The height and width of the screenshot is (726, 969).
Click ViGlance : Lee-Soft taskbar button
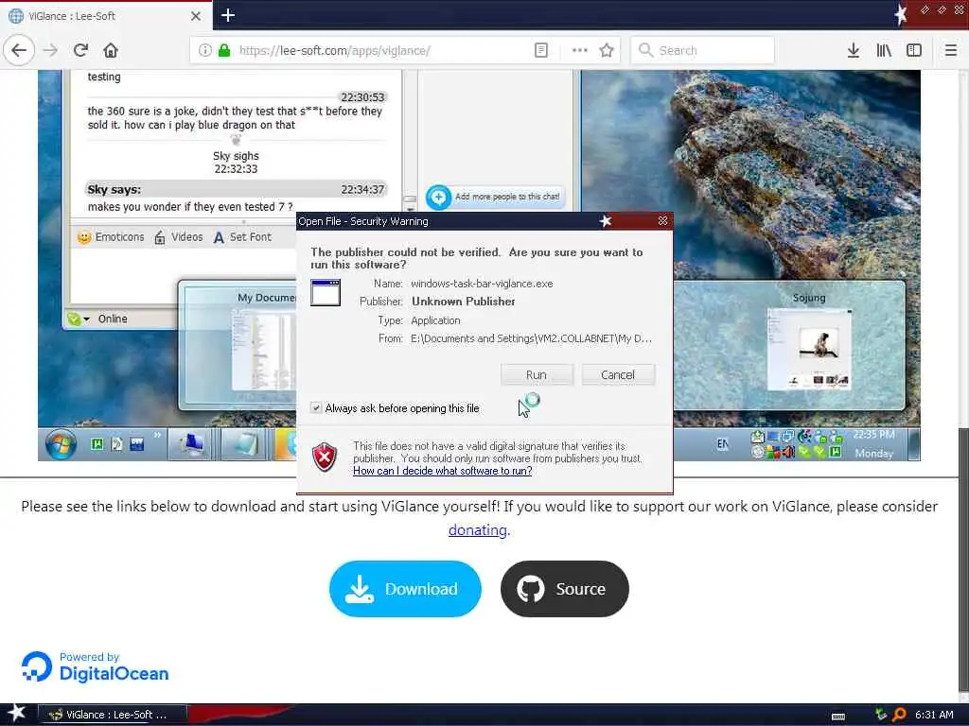click(x=113, y=715)
